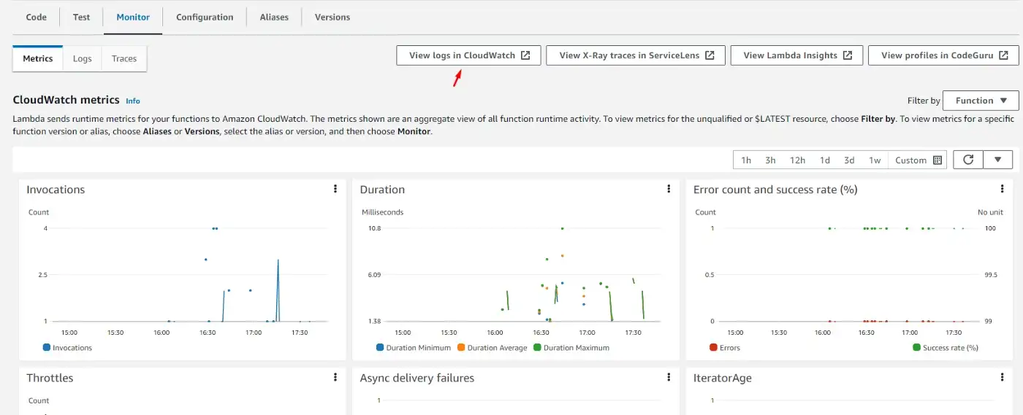Set time range to 3d
This screenshot has width=1023, height=415.
pyautogui.click(x=849, y=160)
